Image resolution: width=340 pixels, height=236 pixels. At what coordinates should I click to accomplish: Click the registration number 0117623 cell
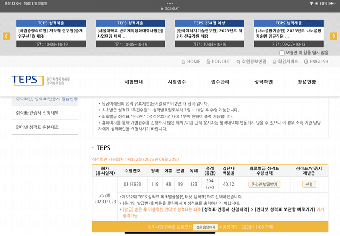click(x=132, y=184)
